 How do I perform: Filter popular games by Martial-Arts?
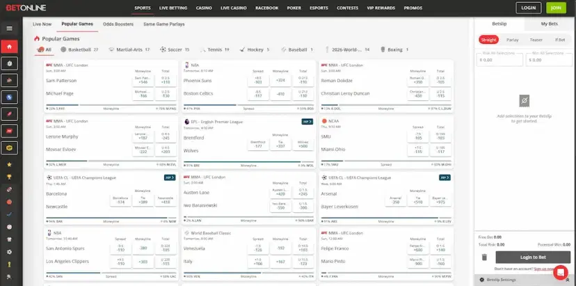click(x=129, y=49)
